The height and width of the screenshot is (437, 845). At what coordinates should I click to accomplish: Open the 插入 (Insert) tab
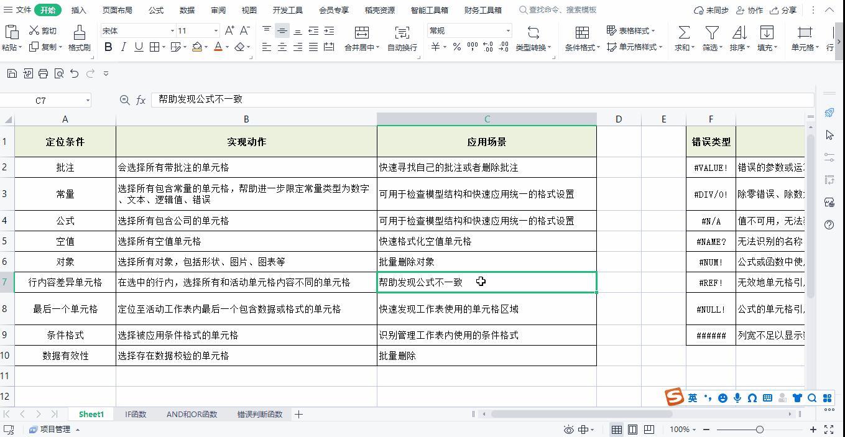pyautogui.click(x=79, y=10)
